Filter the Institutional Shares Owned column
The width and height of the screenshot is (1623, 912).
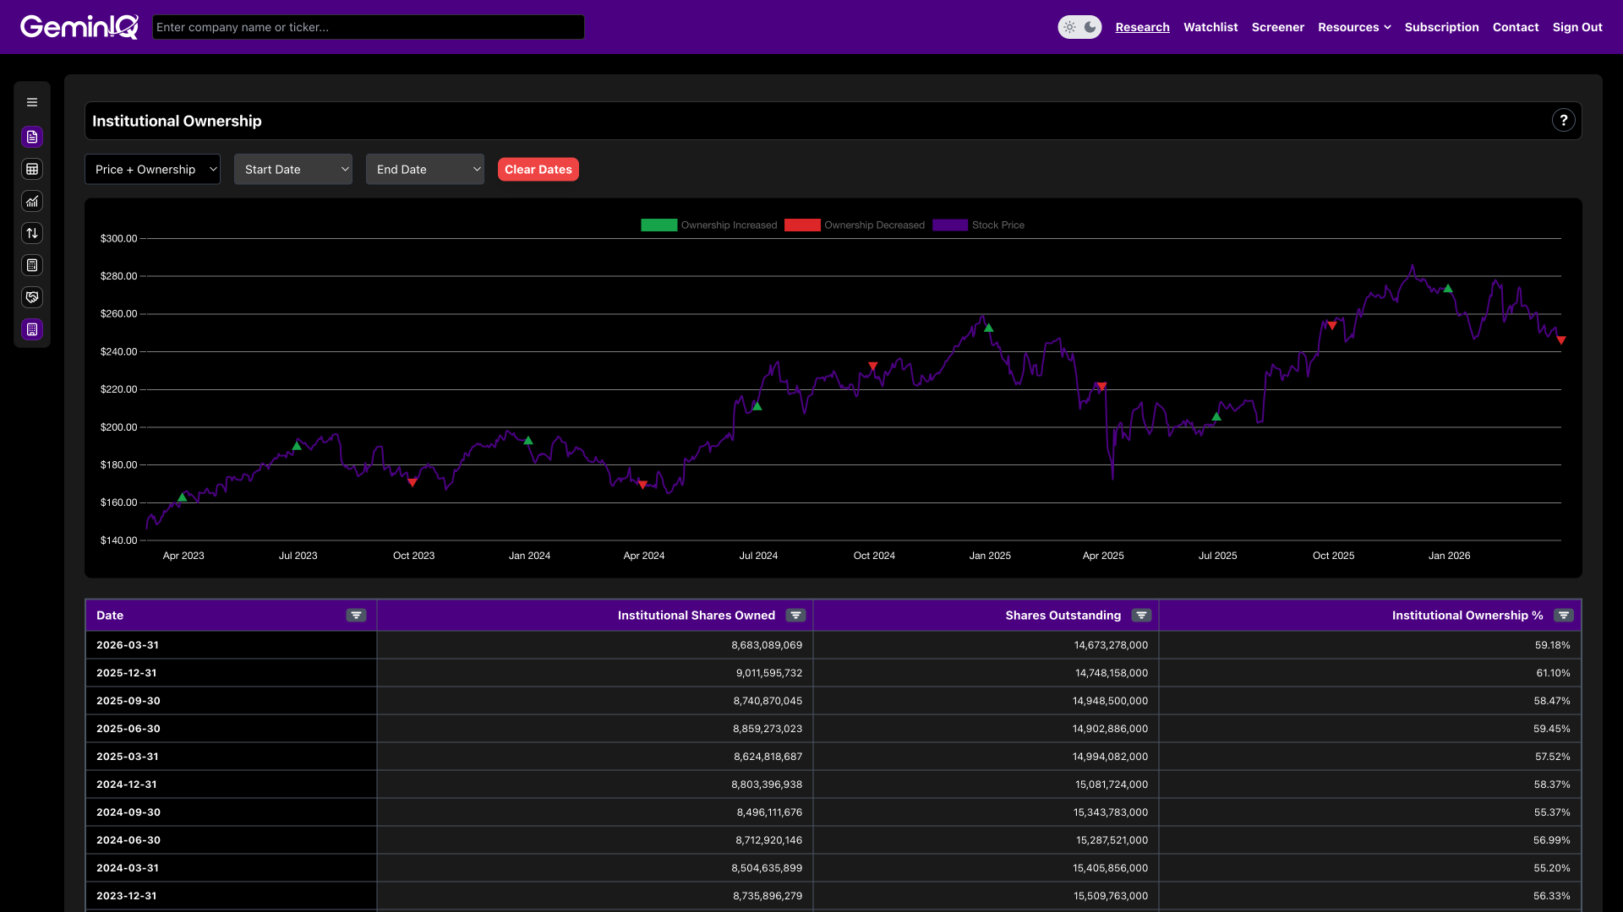(x=795, y=616)
